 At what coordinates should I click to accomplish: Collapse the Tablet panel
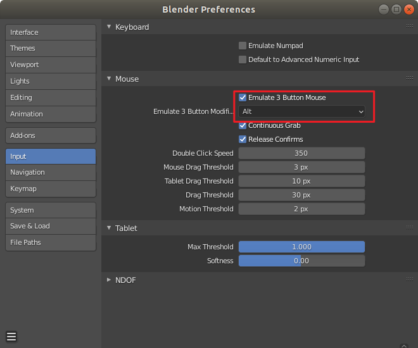pos(109,228)
